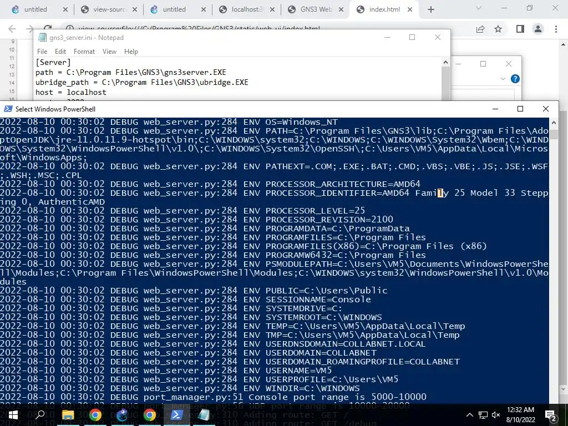Open Notepad Edit menu
The width and height of the screenshot is (568, 426).
coord(60,52)
